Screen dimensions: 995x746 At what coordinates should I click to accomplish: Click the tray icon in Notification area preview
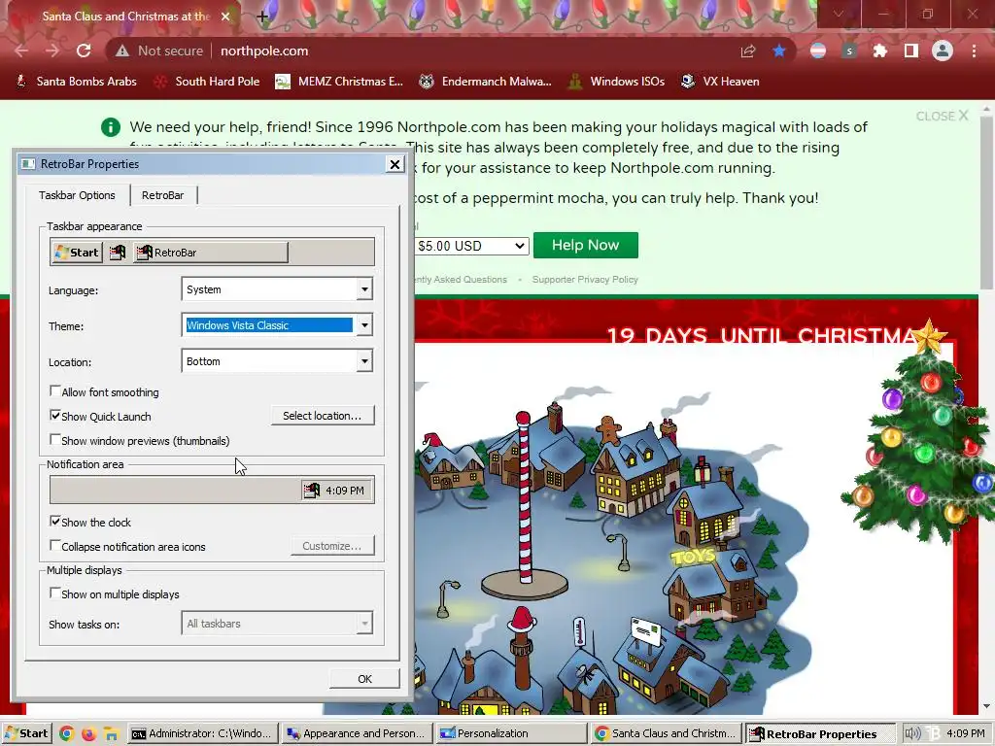[312, 491]
